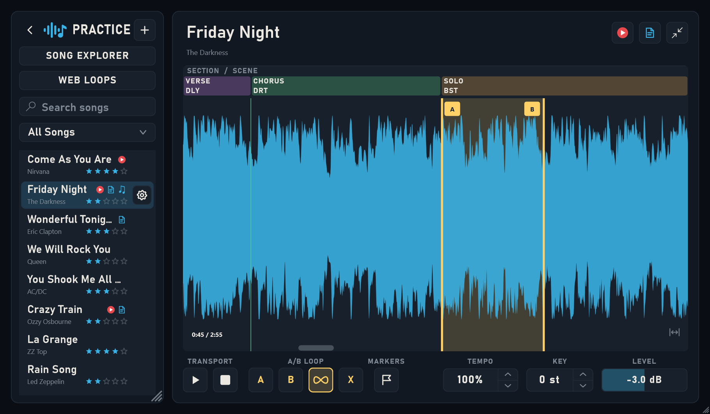Click the fit-width zoom icon on the waveform
710x414 pixels.
(674, 332)
